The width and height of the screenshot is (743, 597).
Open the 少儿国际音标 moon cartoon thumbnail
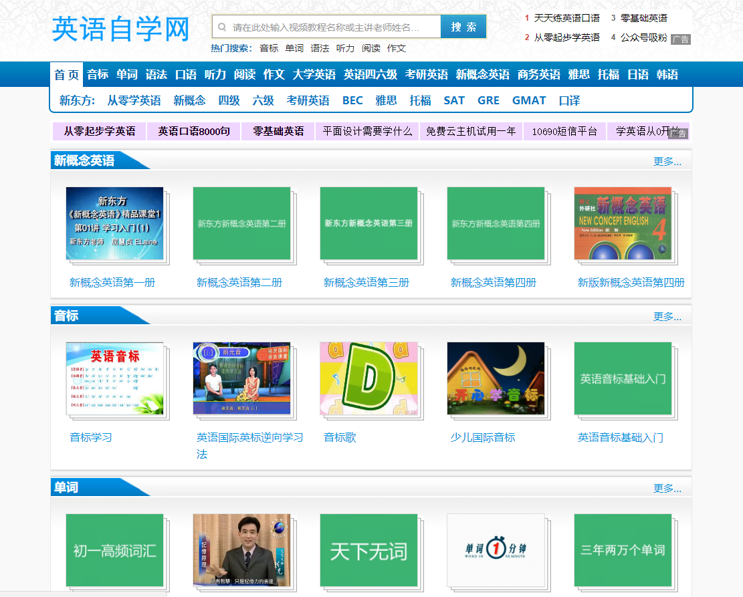[496, 378]
